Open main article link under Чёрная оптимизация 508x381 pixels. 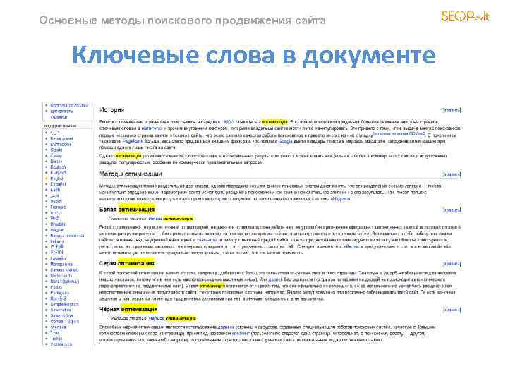(172, 319)
